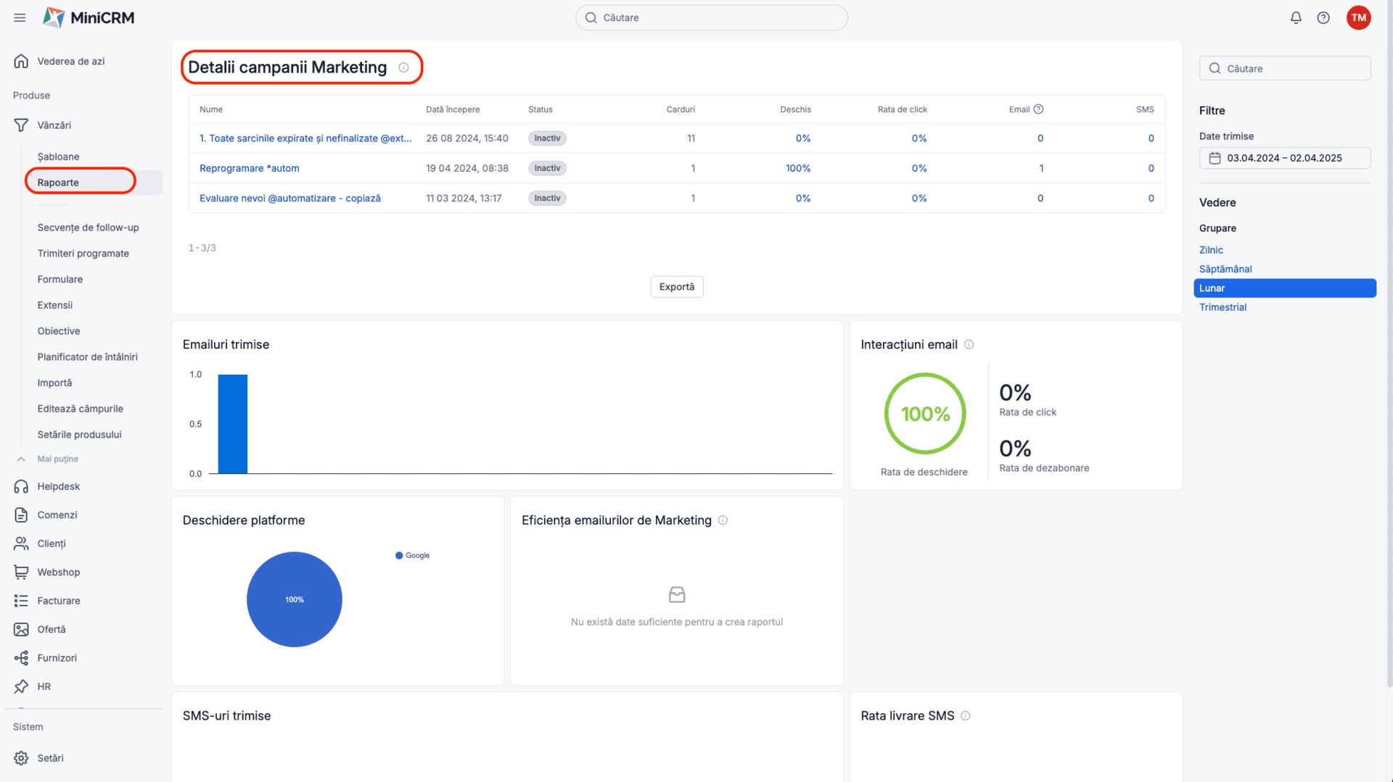Viewport: 1393px width, 782px height.
Task: Open the hamburger menu icon
Action: point(20,18)
